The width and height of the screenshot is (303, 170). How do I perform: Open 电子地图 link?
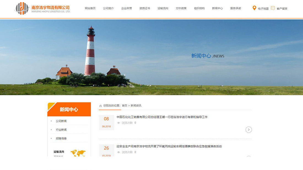(x=263, y=9)
